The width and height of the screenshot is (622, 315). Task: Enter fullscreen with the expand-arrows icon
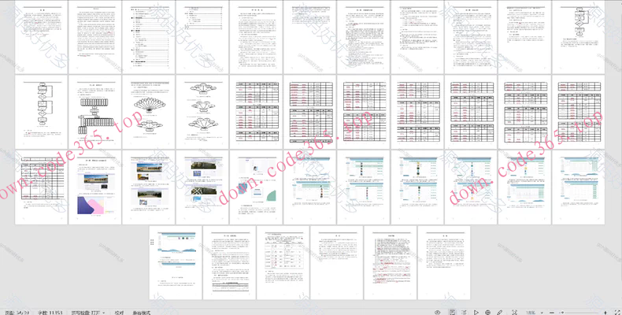click(616, 313)
